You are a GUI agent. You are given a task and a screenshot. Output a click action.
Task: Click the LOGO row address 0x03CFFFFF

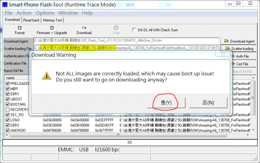coord(104,120)
